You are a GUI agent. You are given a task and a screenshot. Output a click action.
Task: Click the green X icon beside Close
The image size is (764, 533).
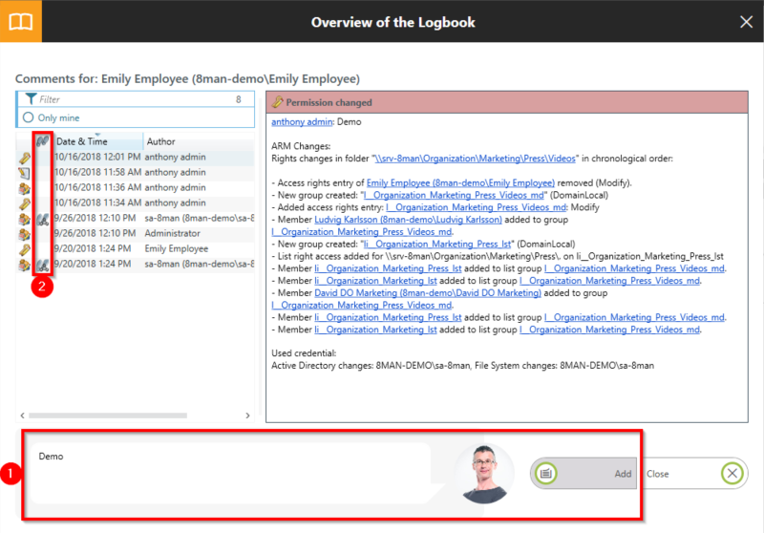pos(732,474)
